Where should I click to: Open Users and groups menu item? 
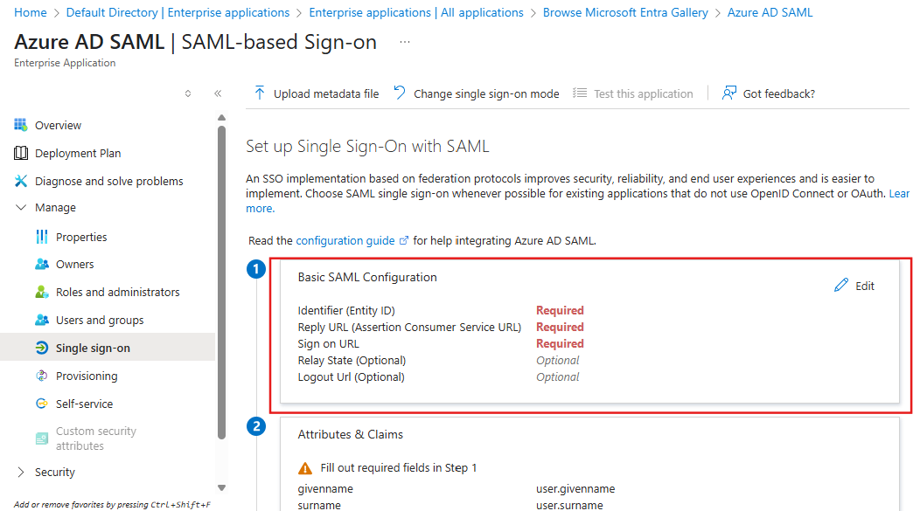[x=100, y=320]
